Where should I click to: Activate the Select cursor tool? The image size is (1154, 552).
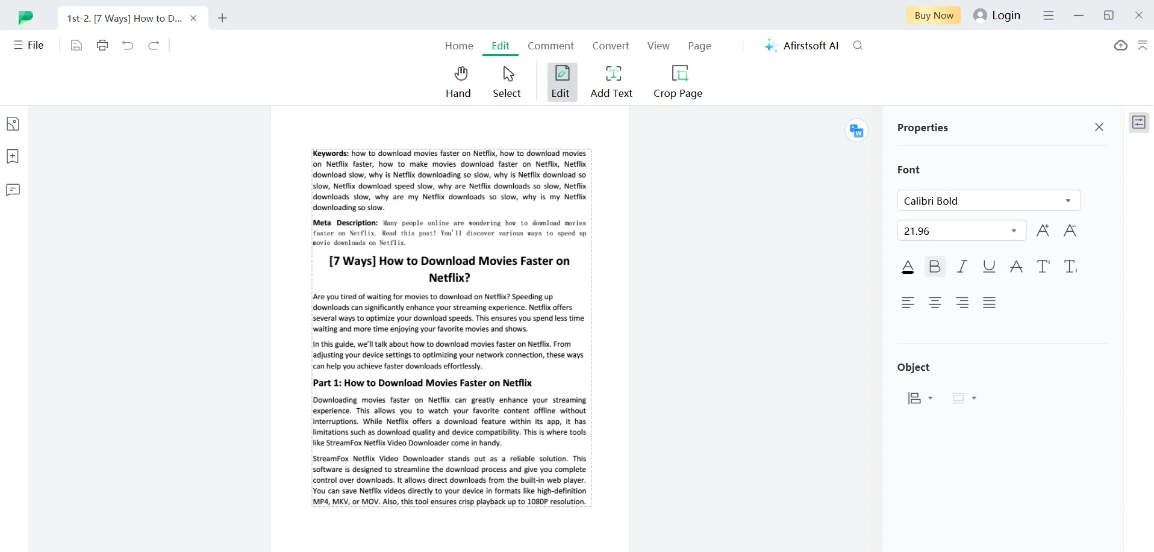point(507,82)
